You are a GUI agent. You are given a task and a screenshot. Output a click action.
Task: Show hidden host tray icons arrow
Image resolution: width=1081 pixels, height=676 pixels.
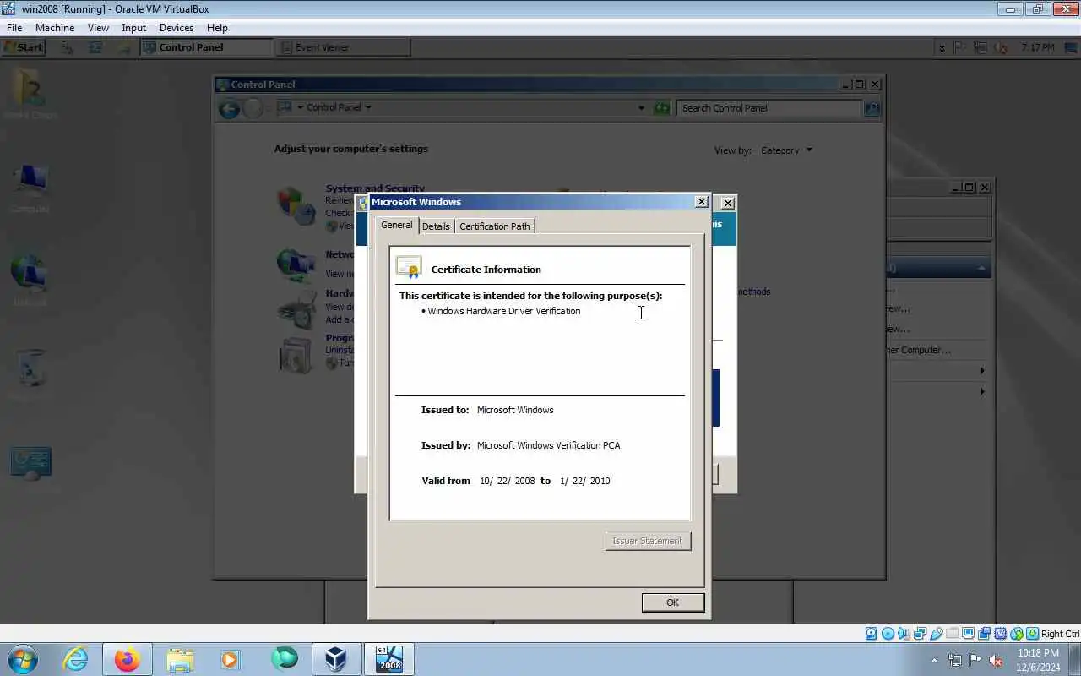pos(934,660)
